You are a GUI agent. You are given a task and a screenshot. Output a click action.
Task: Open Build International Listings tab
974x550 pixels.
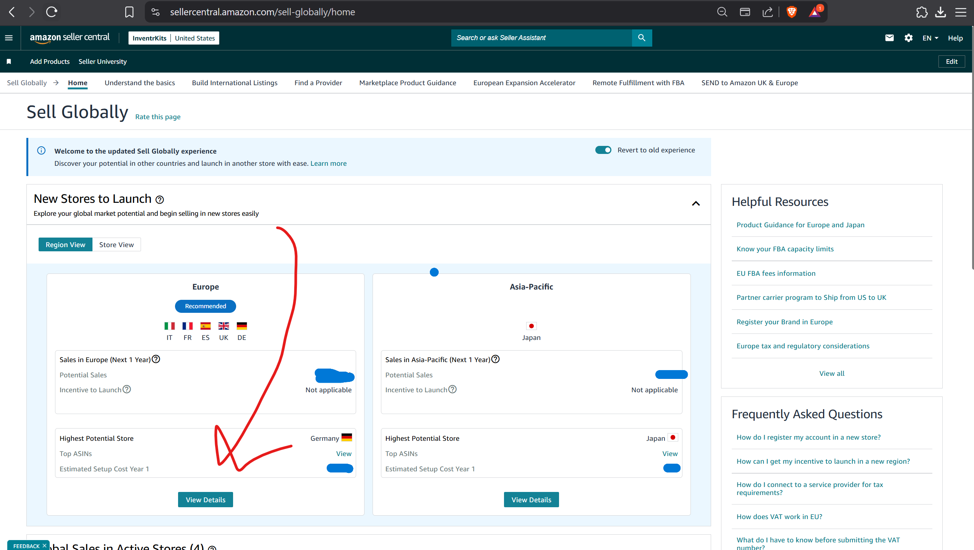(x=235, y=83)
